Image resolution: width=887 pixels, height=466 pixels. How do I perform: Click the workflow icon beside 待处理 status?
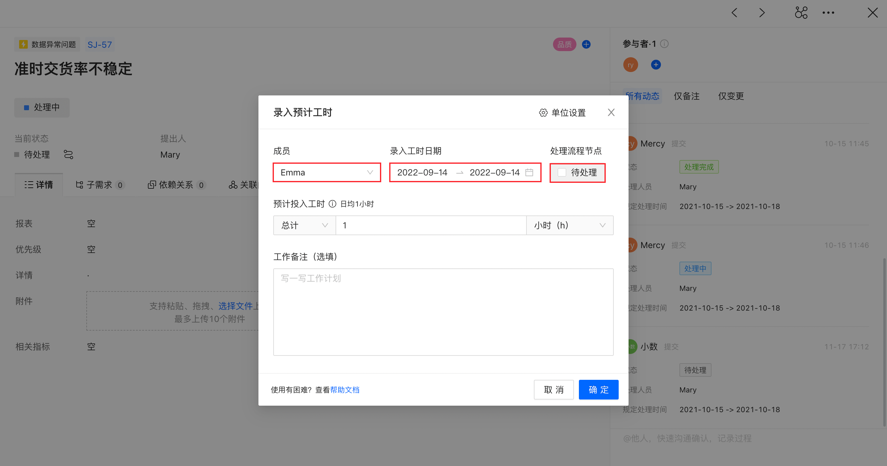click(68, 155)
